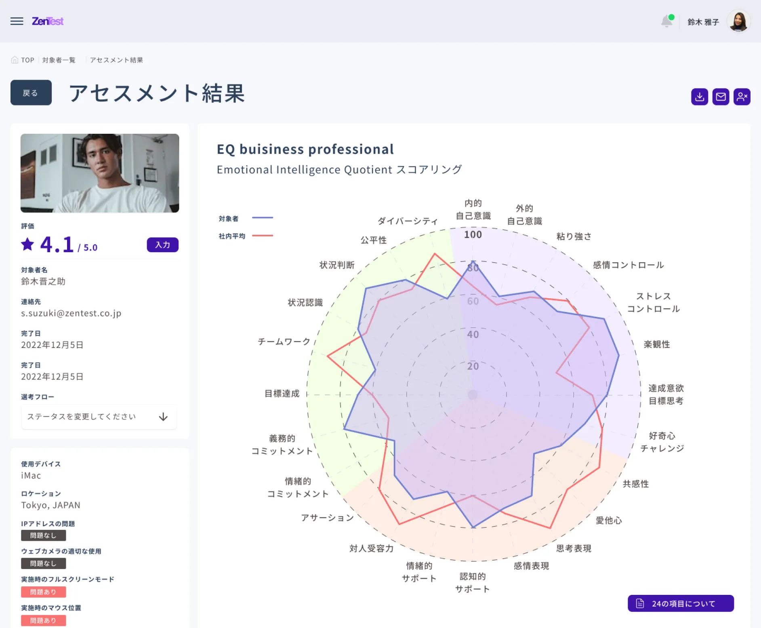Open the notifications bell
Screen dimensions: 761x628
pyautogui.click(x=667, y=21)
